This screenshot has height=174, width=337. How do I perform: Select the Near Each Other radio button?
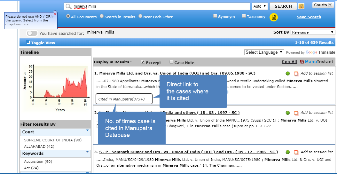[140, 16]
